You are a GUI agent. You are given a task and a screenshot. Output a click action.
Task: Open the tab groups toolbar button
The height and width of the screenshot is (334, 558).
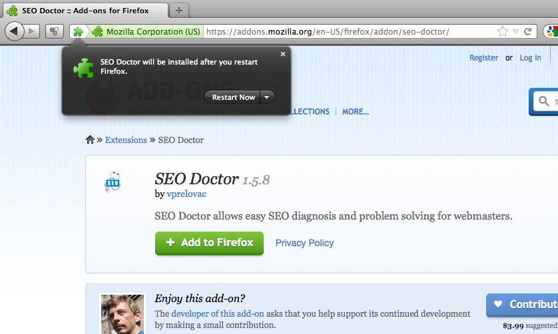55,31
